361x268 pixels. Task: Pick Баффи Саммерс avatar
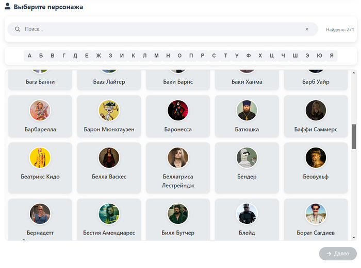pos(316,110)
